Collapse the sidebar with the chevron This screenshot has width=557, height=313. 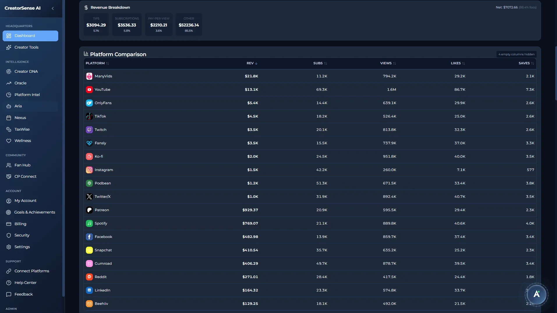[x=53, y=8]
